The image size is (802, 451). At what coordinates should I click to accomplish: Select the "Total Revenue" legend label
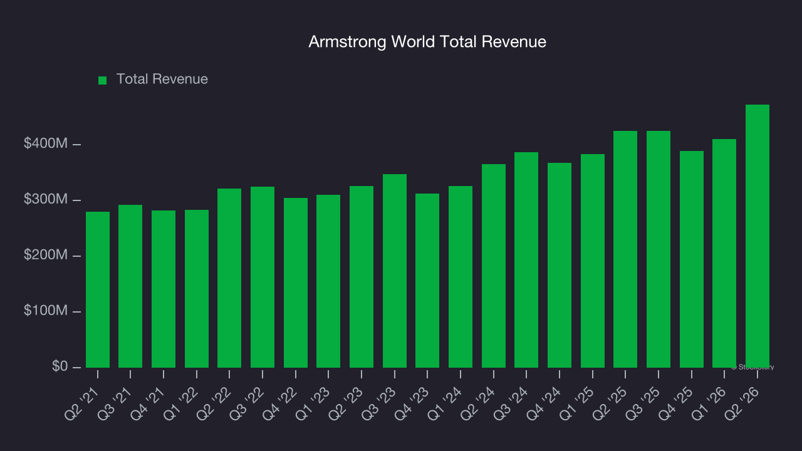point(162,80)
